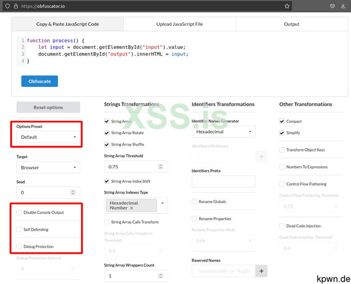Screen dimensions: 351x284
Task: Enable Numbers To Expressions checkbox
Action: point(282,167)
